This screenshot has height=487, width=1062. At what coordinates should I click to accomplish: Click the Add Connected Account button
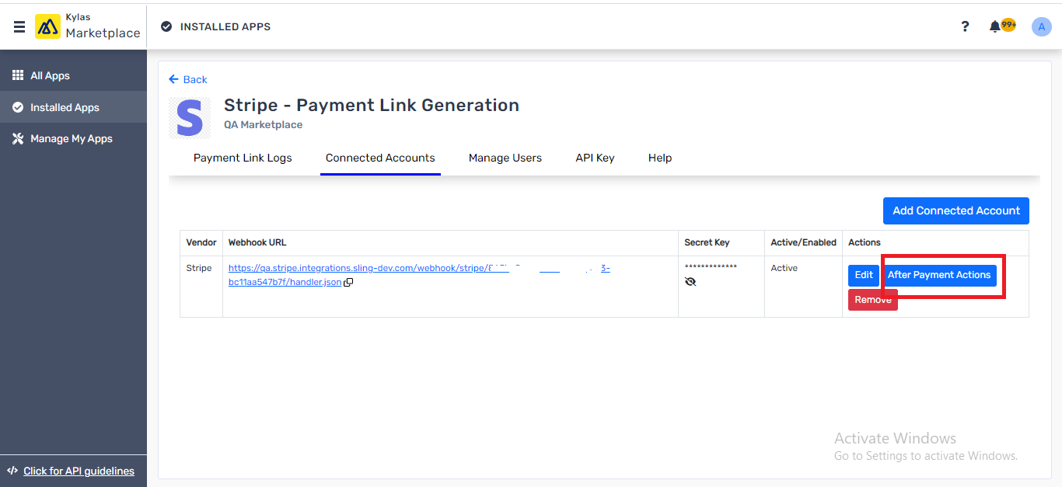coord(955,210)
